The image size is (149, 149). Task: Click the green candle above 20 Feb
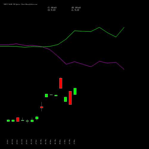[13, 121]
